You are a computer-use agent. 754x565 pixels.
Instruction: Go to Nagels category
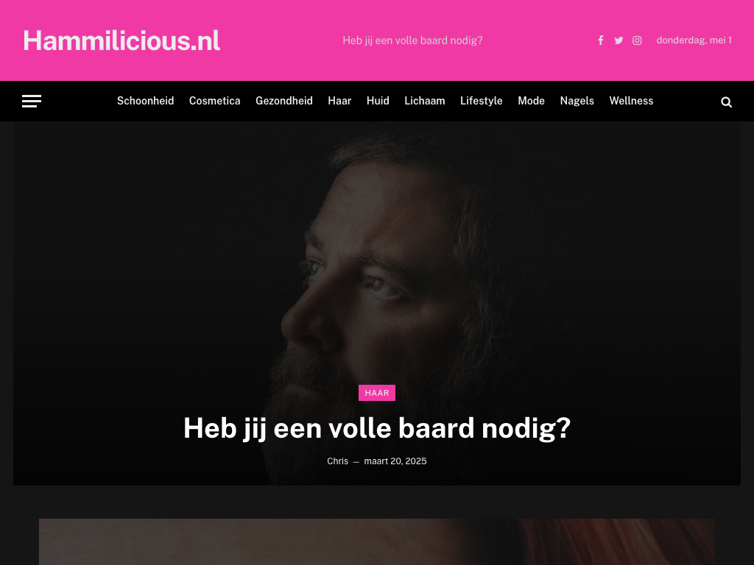pyautogui.click(x=577, y=101)
